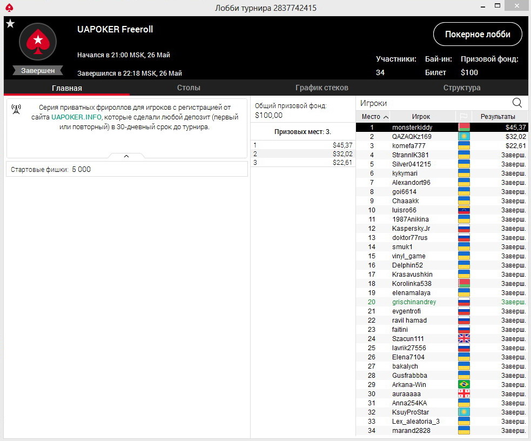Click Ukraine flag next to komefa777
This screenshot has width=531, height=441.
[x=463, y=145]
